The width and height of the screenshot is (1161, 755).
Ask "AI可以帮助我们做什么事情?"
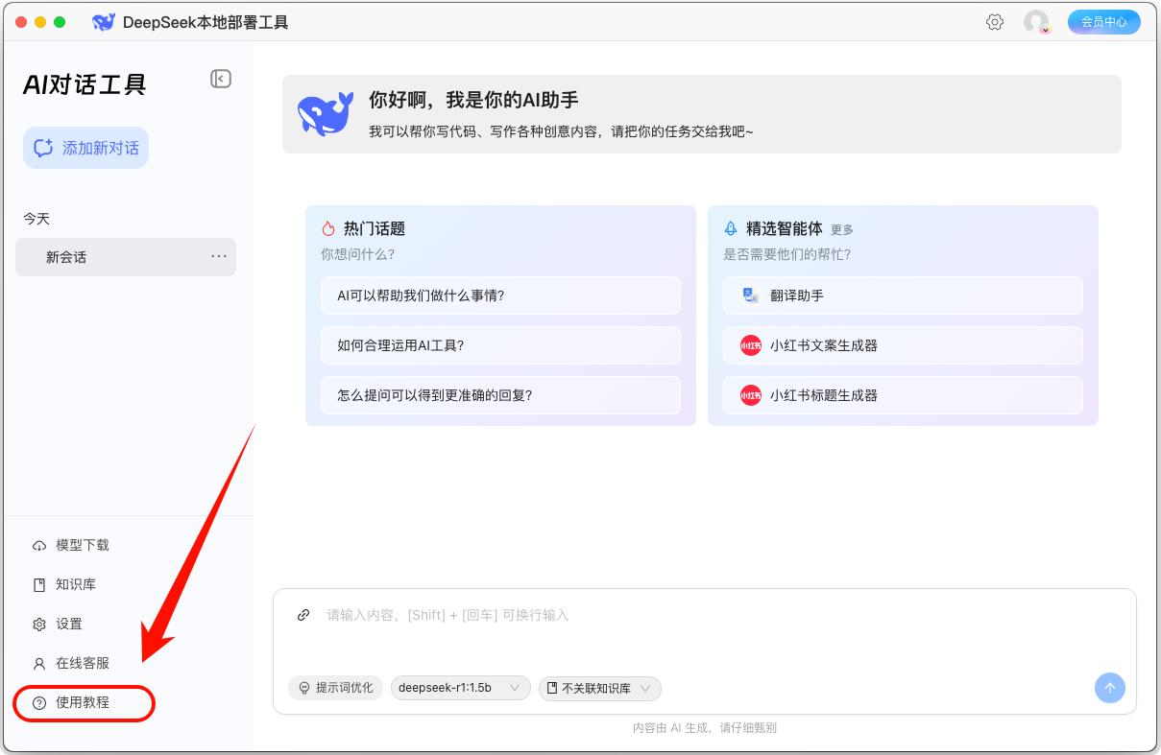click(500, 295)
